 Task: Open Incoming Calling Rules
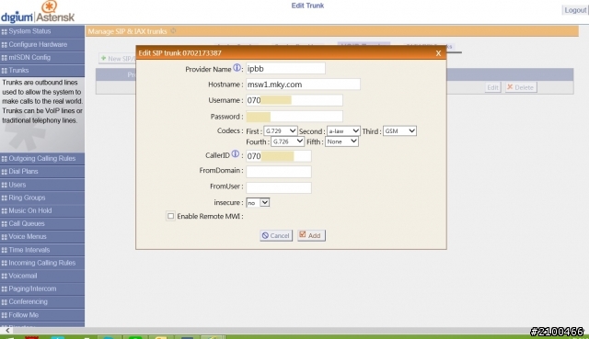(x=42, y=263)
